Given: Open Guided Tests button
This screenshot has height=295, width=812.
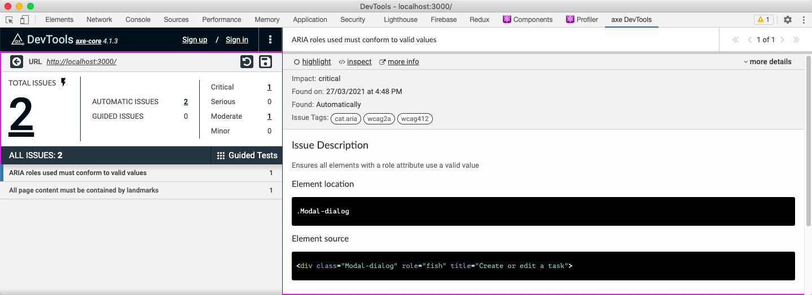Looking at the screenshot, I should [x=247, y=155].
